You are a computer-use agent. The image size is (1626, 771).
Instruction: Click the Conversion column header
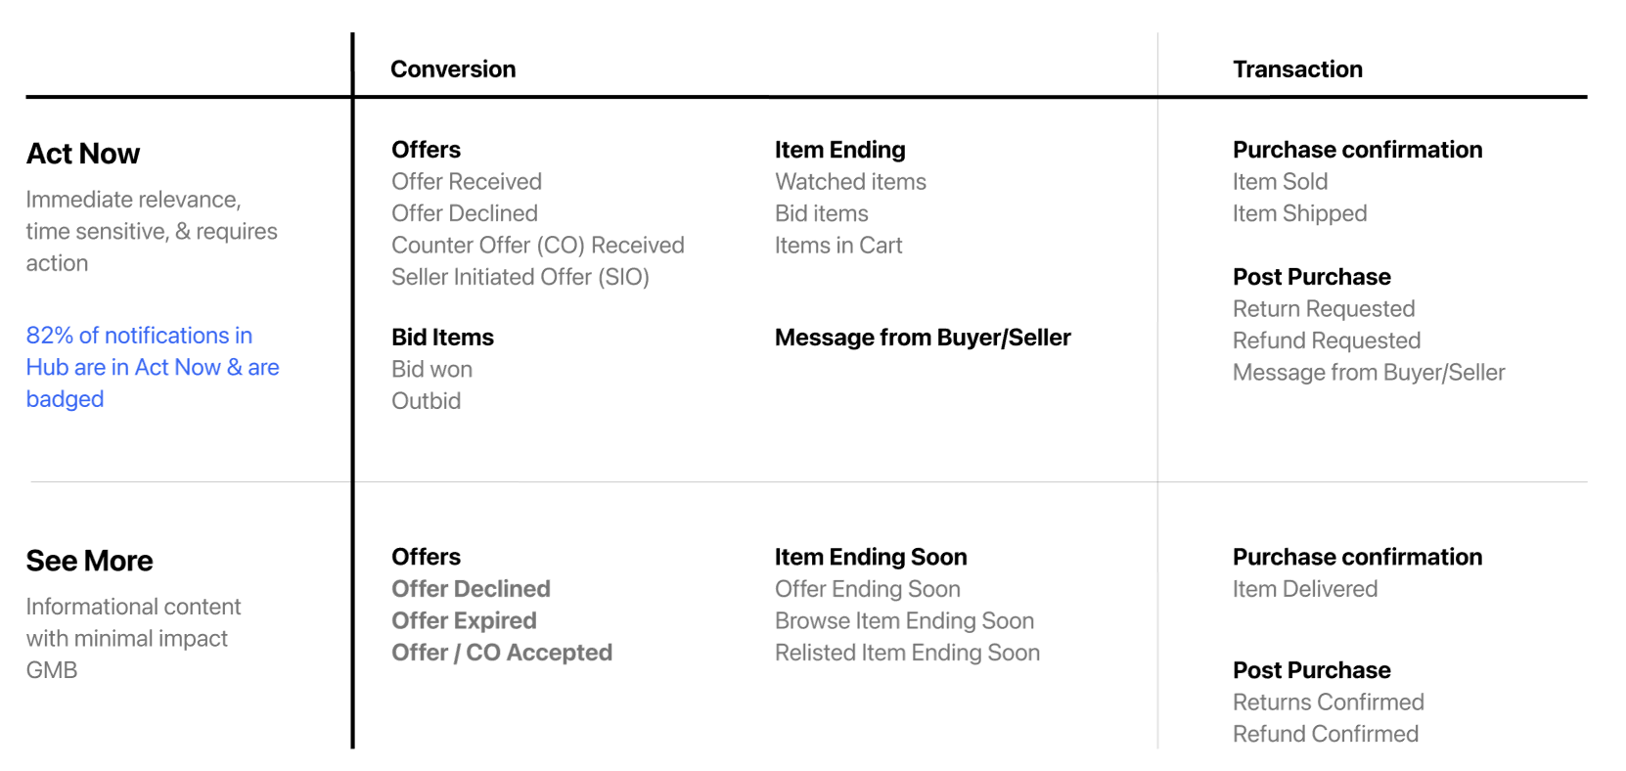pyautogui.click(x=453, y=69)
